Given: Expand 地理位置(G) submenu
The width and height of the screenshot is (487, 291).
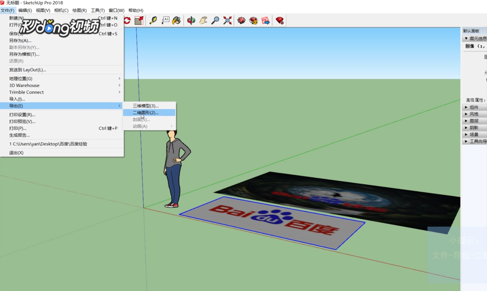Looking at the screenshot, I should coord(62,78).
